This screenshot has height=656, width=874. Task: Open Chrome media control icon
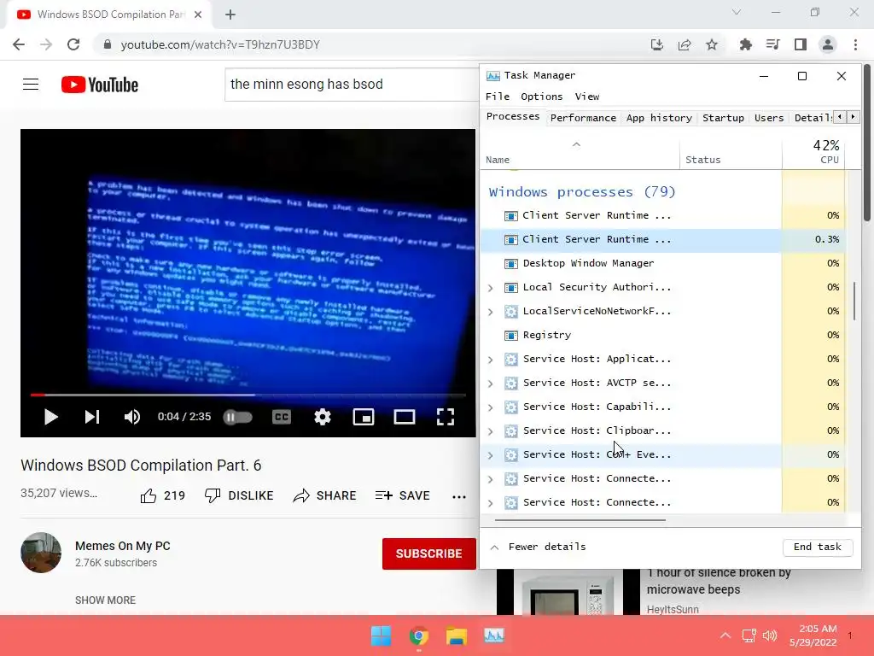coord(772,44)
